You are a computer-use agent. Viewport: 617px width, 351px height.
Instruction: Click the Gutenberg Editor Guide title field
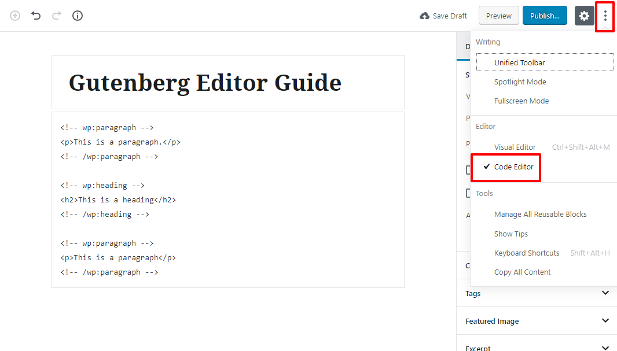tap(228, 83)
